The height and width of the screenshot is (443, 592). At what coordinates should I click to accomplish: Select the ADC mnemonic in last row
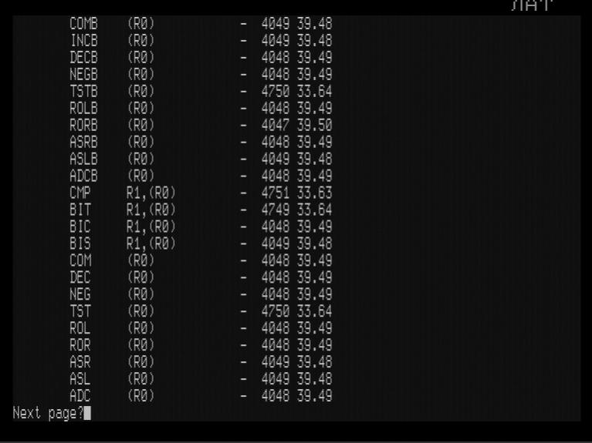pyautogui.click(x=80, y=396)
